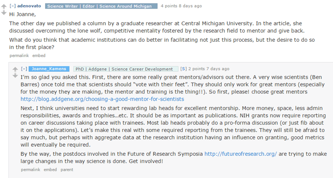The width and height of the screenshot is (333, 178).
Task: Open permalink of Joanne's reply
Action: 30,169
